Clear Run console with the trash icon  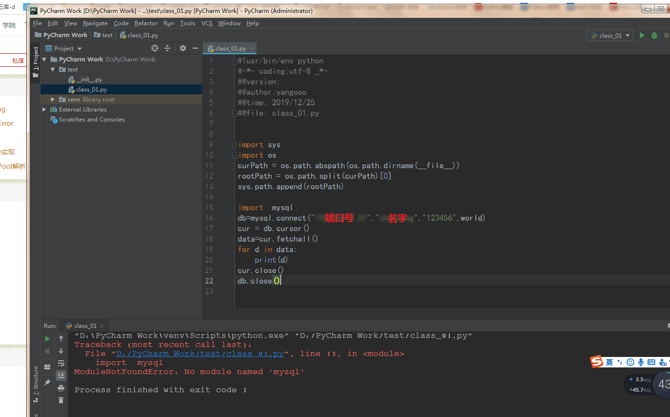pyautogui.click(x=61, y=400)
